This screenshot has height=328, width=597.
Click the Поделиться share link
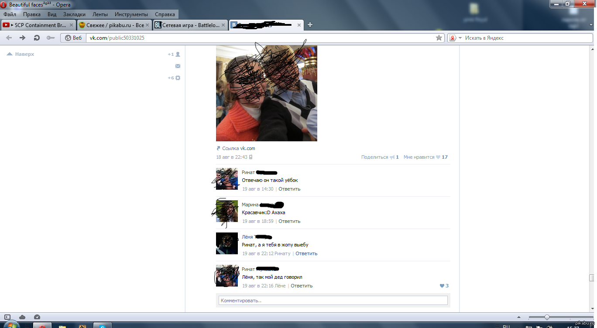click(374, 157)
